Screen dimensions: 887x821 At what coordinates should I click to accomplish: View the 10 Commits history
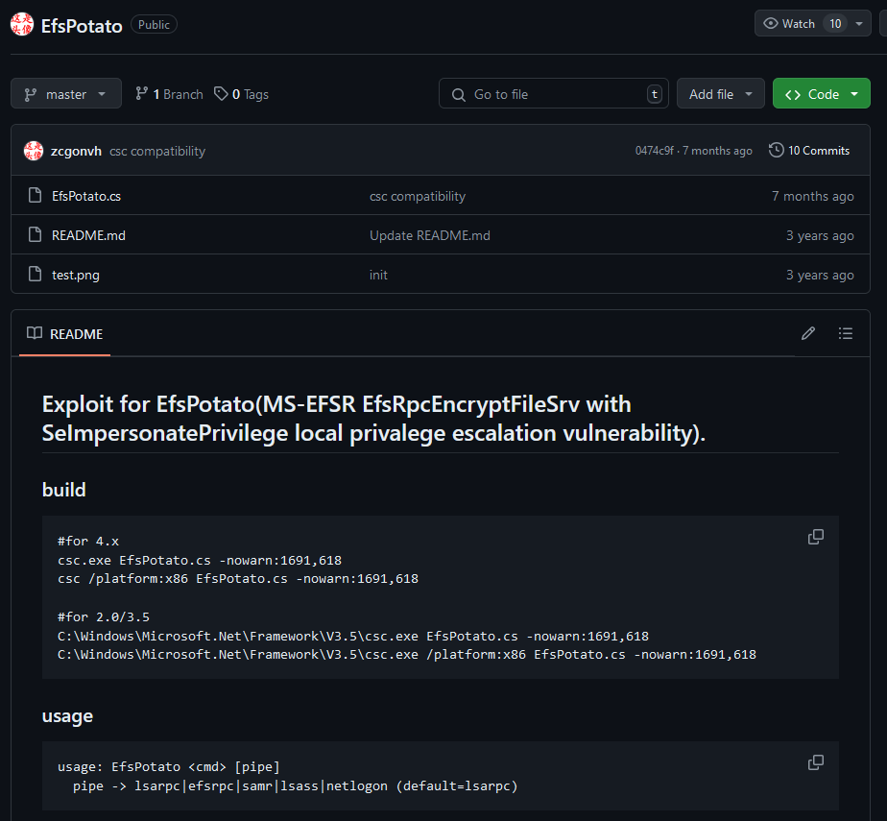[x=809, y=151]
